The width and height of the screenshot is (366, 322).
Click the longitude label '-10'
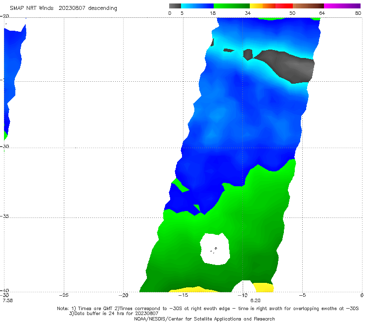(242, 295)
